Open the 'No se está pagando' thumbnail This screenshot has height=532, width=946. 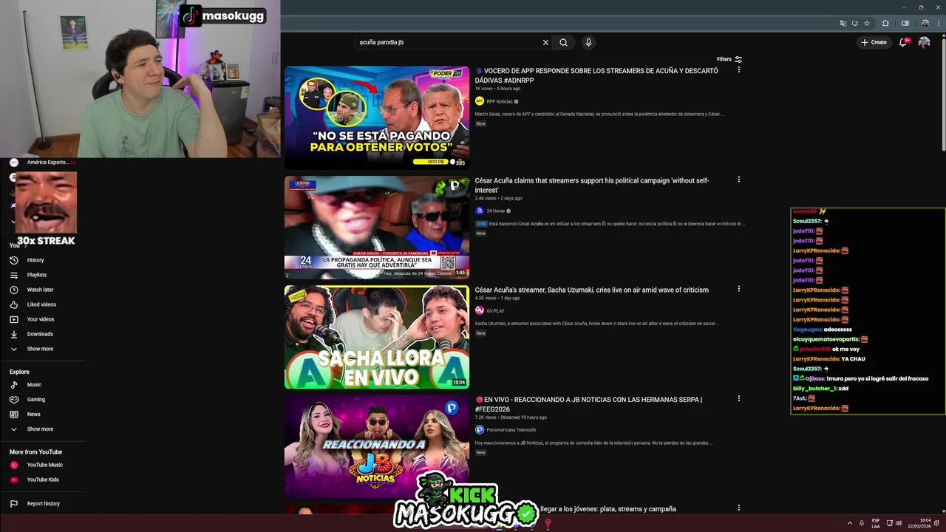click(x=377, y=117)
